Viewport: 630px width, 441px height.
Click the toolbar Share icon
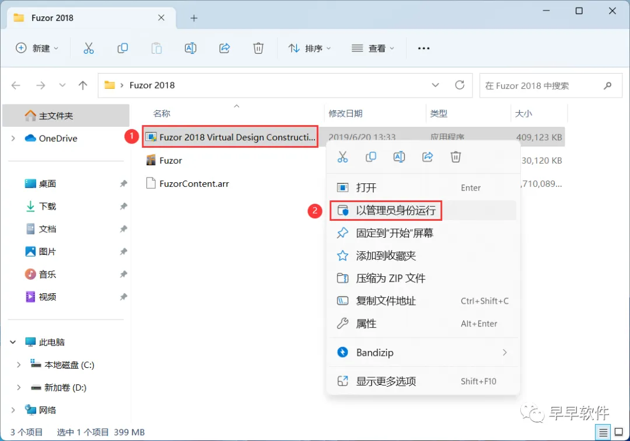pyautogui.click(x=225, y=48)
